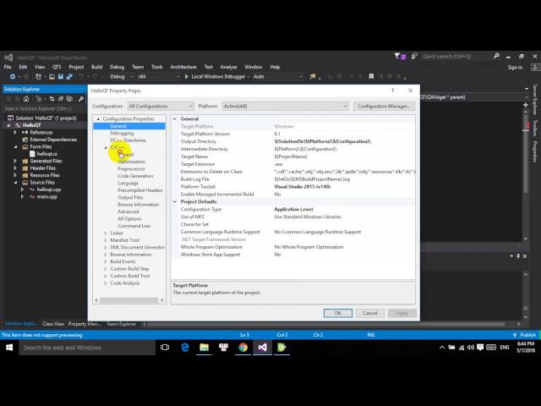The image size is (541, 406).
Task: Click the feedback icon beside Quick Launch
Action: pos(414,57)
